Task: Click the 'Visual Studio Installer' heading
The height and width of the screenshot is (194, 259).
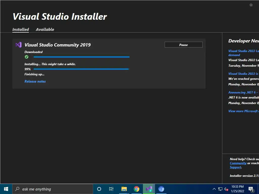Action: click(x=60, y=16)
